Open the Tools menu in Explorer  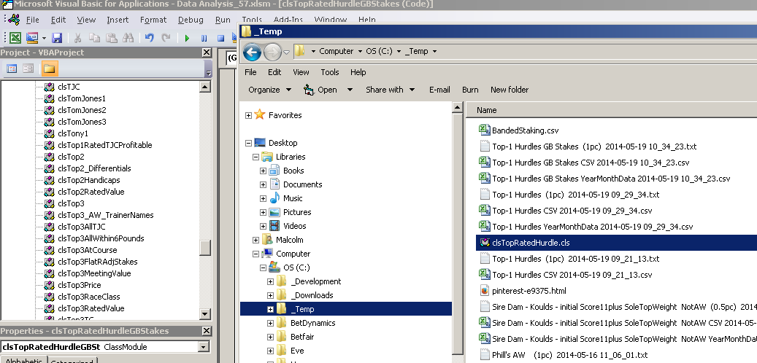(x=330, y=72)
